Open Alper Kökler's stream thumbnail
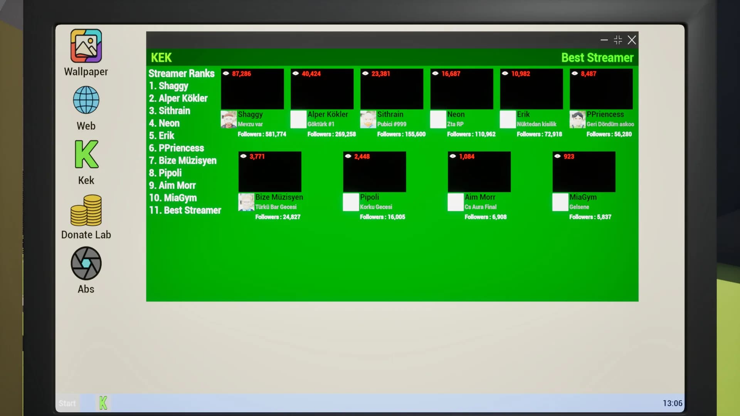This screenshot has height=416, width=740. [x=322, y=89]
